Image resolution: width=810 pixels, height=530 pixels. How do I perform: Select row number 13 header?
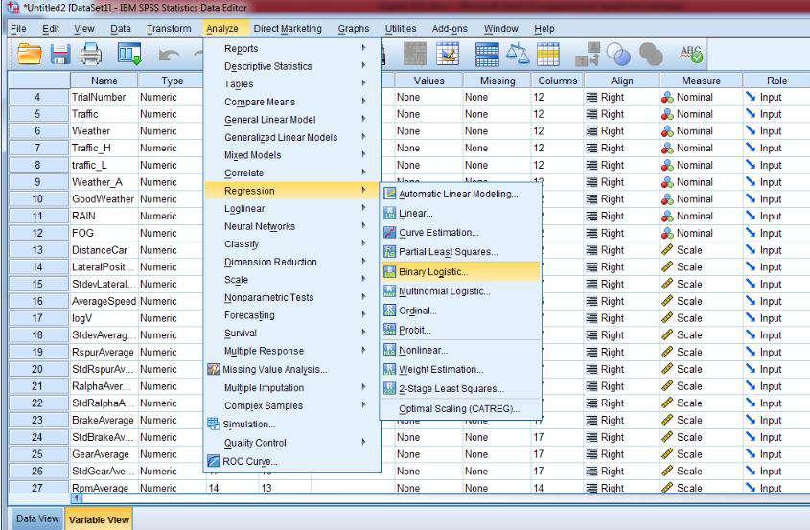point(37,250)
